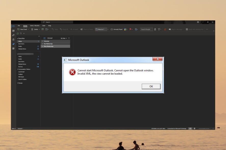Screen dimensions: 226x150
Task: Select the RSS Feeds folder
Action: (x=28, y=77)
